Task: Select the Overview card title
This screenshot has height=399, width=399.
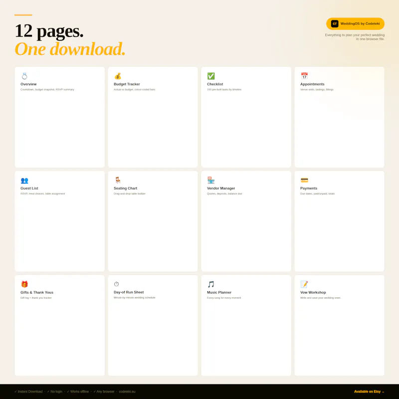Action: 28,84
